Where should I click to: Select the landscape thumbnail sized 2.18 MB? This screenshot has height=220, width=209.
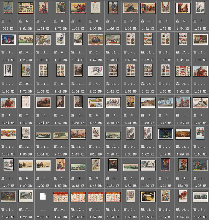coord(78,167)
